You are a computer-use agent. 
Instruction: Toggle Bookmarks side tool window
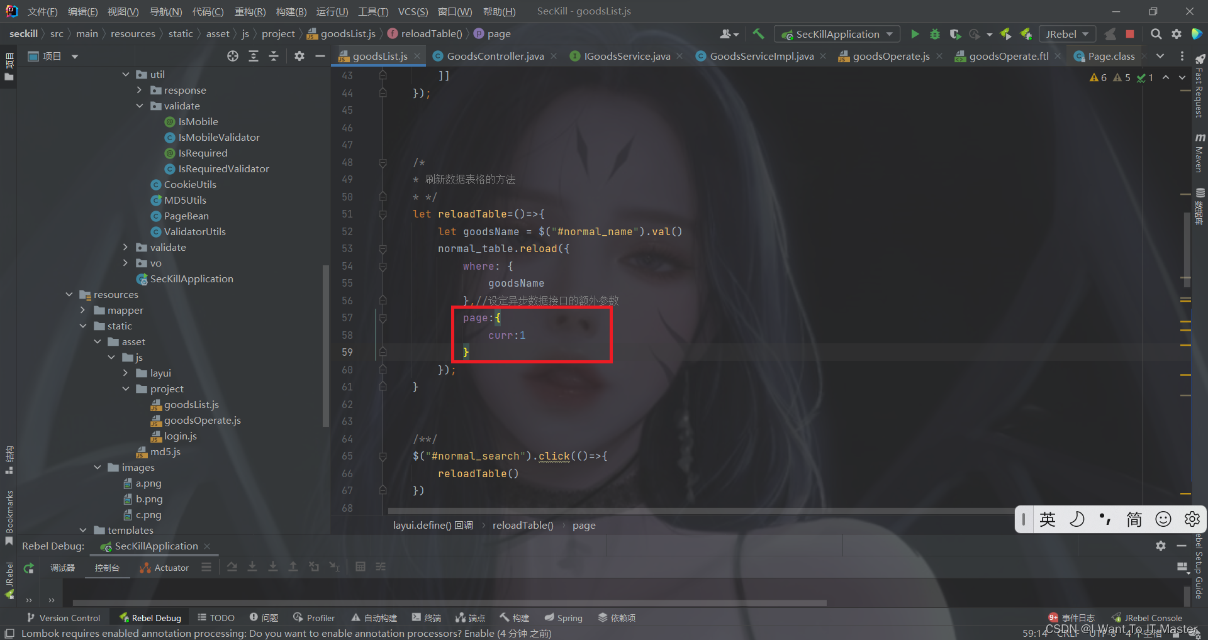coord(9,517)
